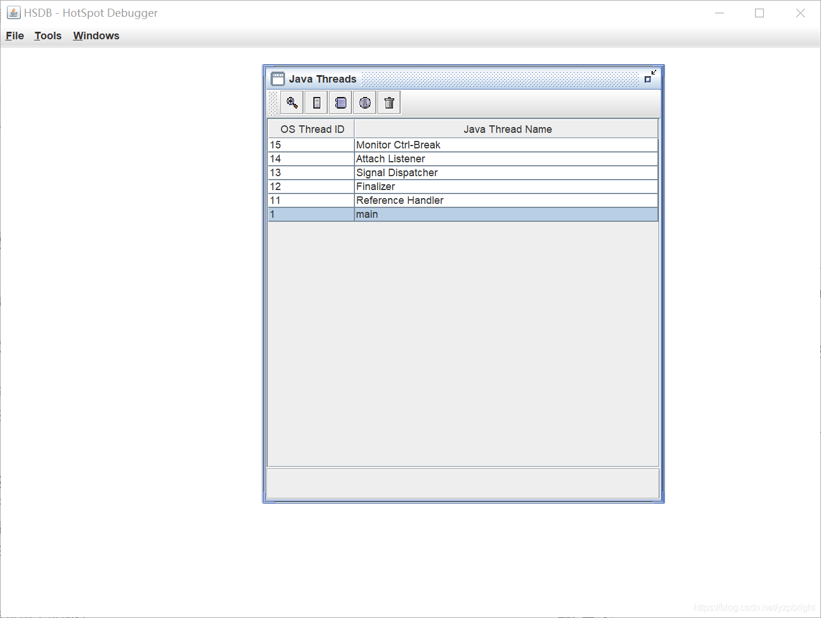This screenshot has height=618, width=821.
Task: Click OS Thread ID cell 12
Action: [311, 187]
